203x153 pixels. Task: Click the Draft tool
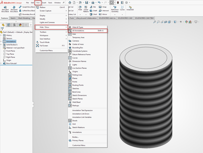pos(94,11)
